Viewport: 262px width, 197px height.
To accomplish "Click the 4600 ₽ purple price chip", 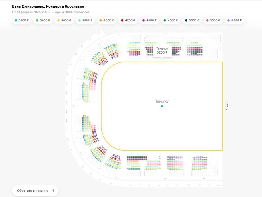I will point(149,20).
